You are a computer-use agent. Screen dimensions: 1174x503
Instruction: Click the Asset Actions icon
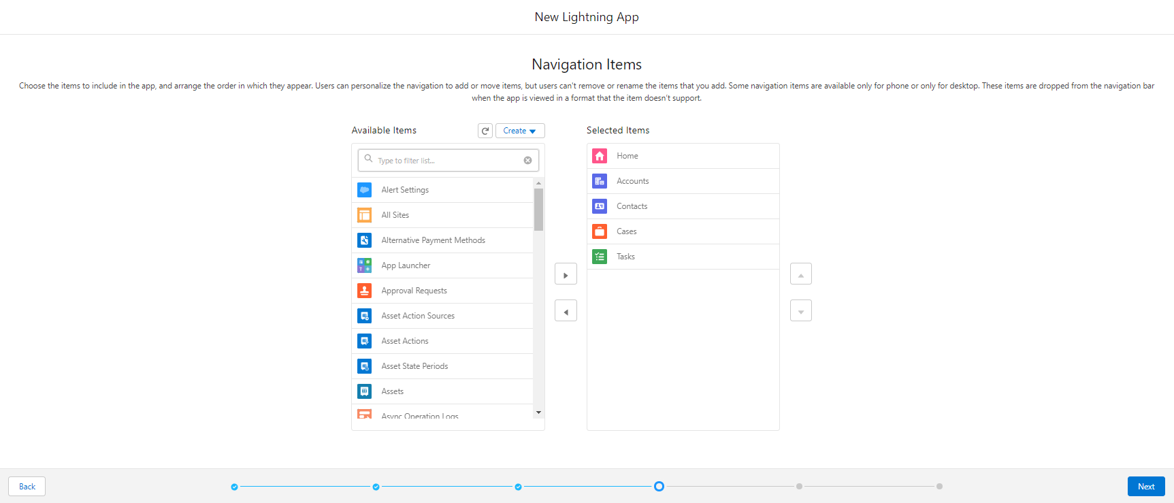pyautogui.click(x=365, y=341)
